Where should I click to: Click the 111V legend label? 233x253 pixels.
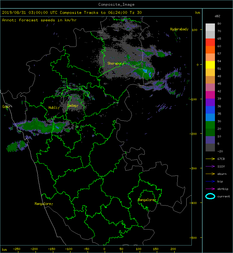click(x=221, y=166)
